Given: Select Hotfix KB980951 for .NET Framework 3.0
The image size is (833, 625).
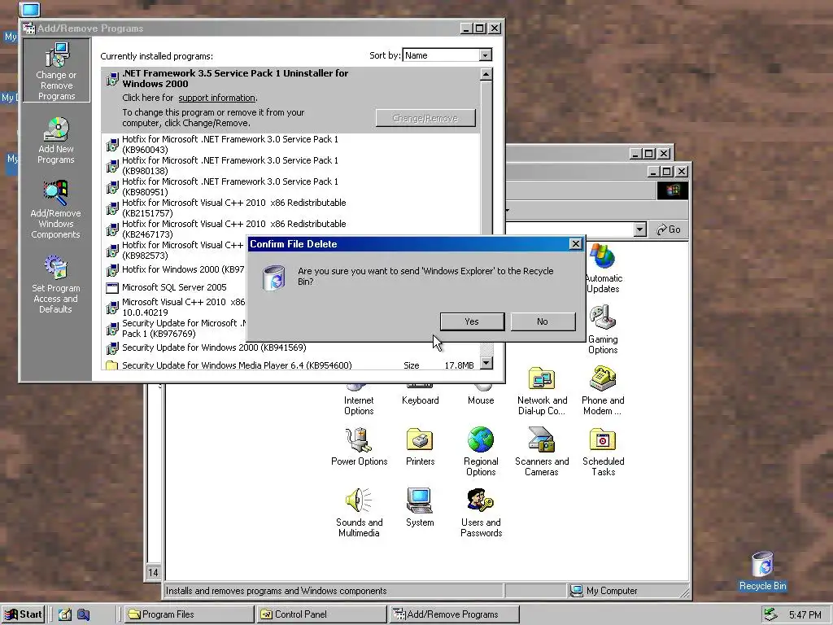Looking at the screenshot, I should tap(290, 186).
